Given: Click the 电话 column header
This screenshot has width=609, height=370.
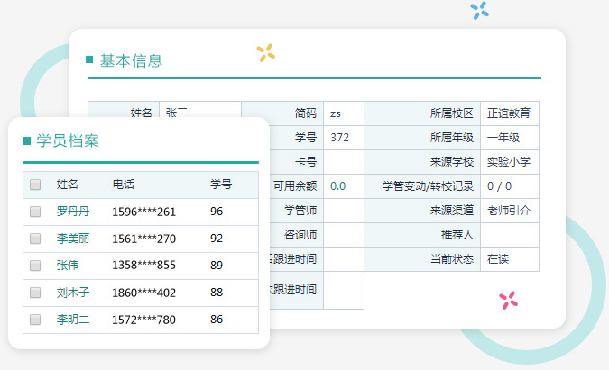Looking at the screenshot, I should pos(124,185).
